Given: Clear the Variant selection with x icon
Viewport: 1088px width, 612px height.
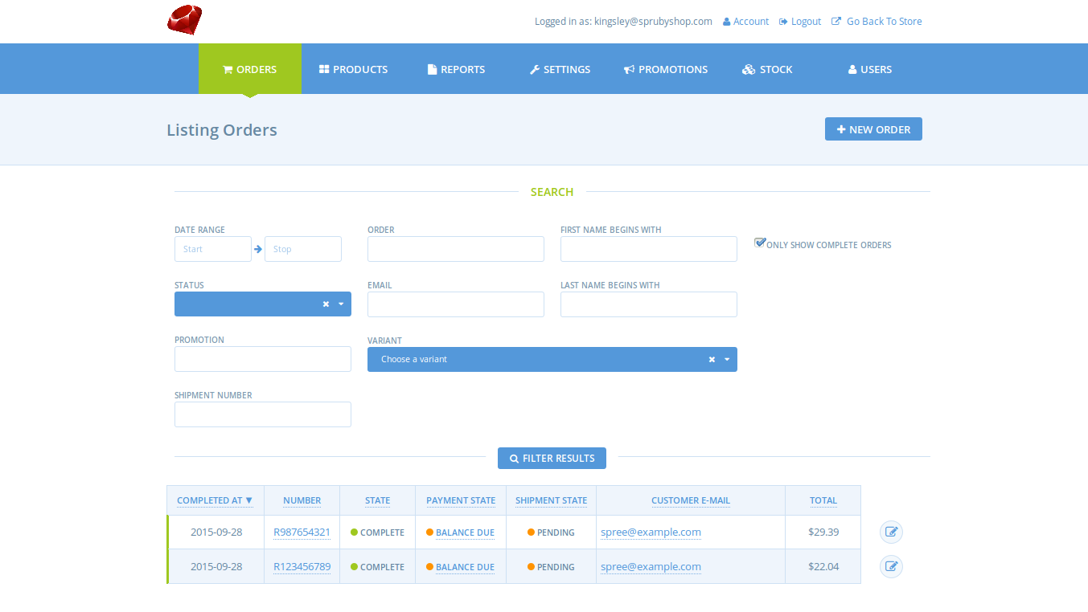Looking at the screenshot, I should click(x=712, y=360).
